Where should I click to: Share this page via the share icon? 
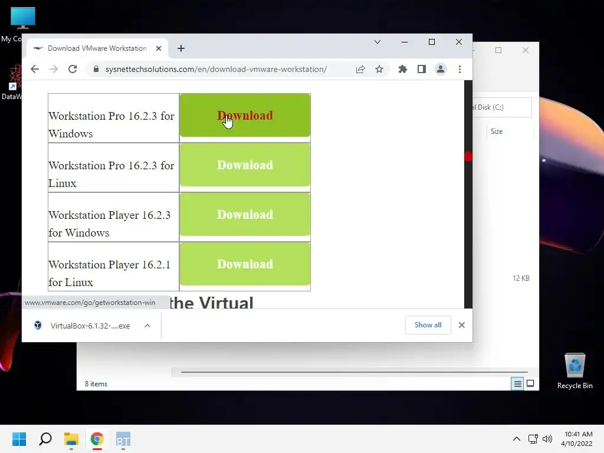tap(360, 70)
